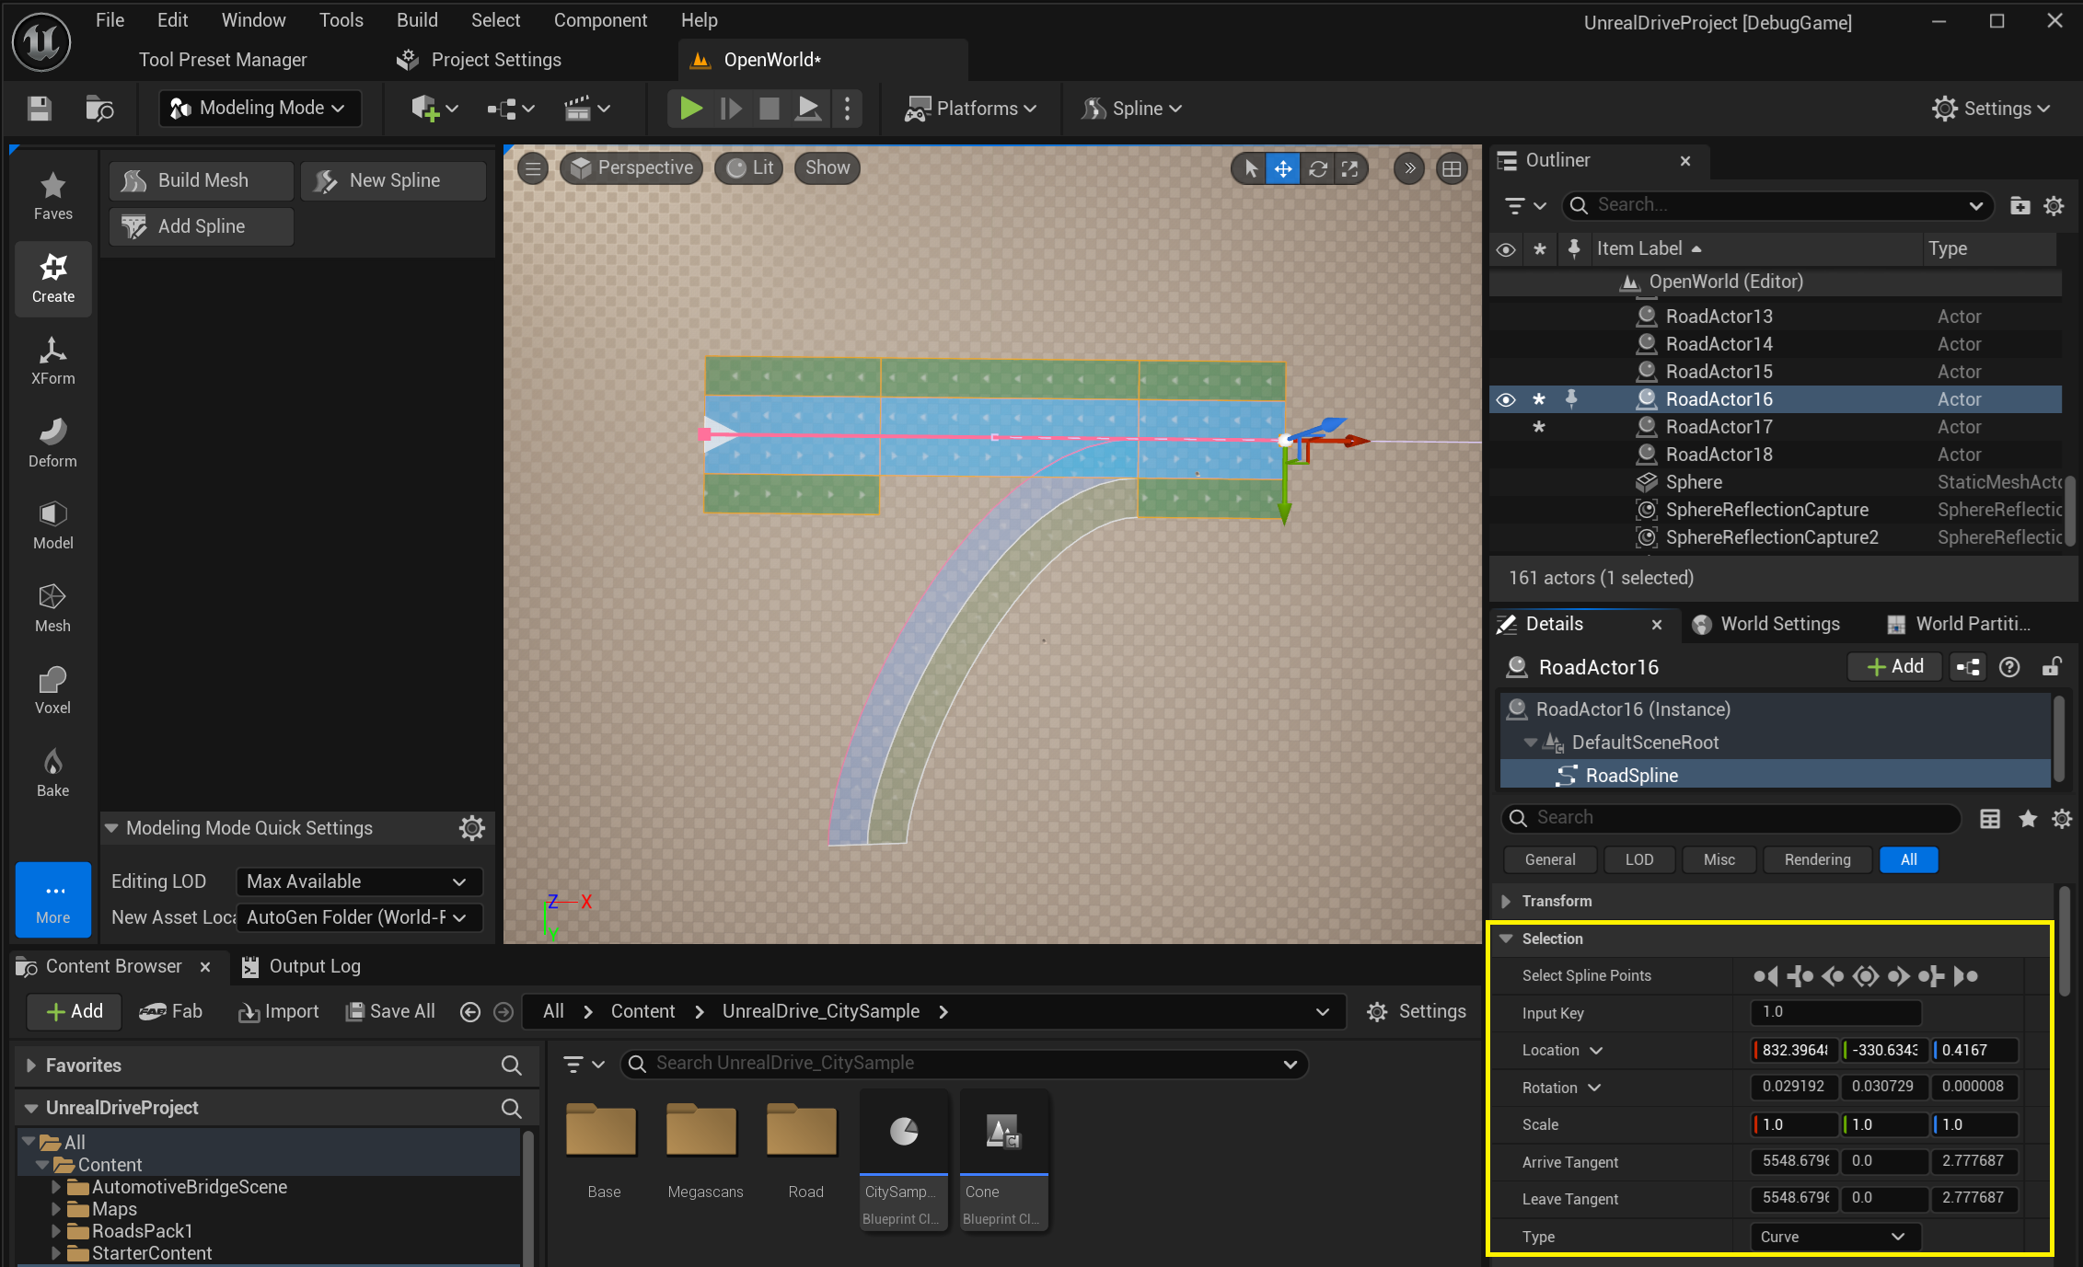Image resolution: width=2083 pixels, height=1267 pixels.
Task: Open Outliner settings gear
Action: [2054, 206]
